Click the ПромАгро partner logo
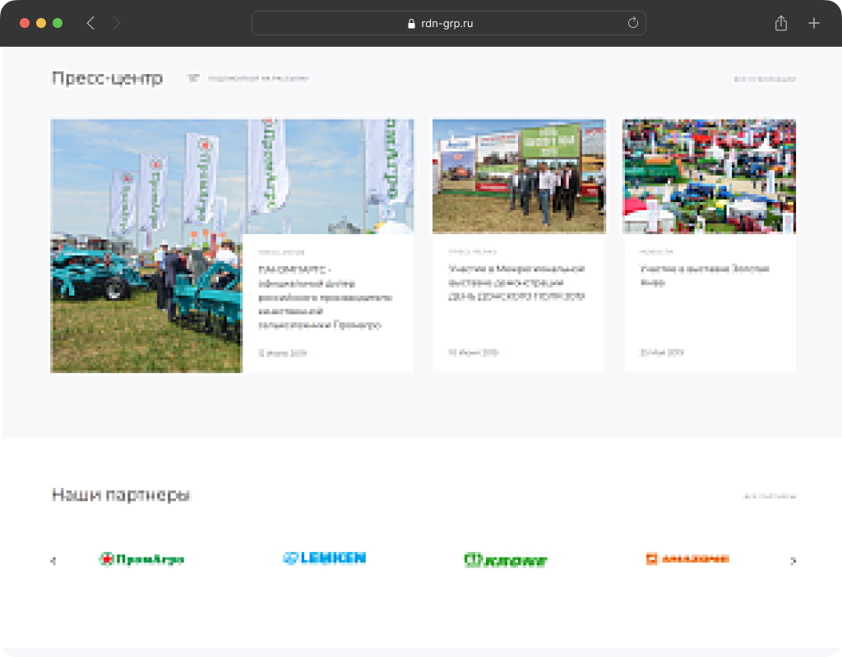 (x=141, y=560)
